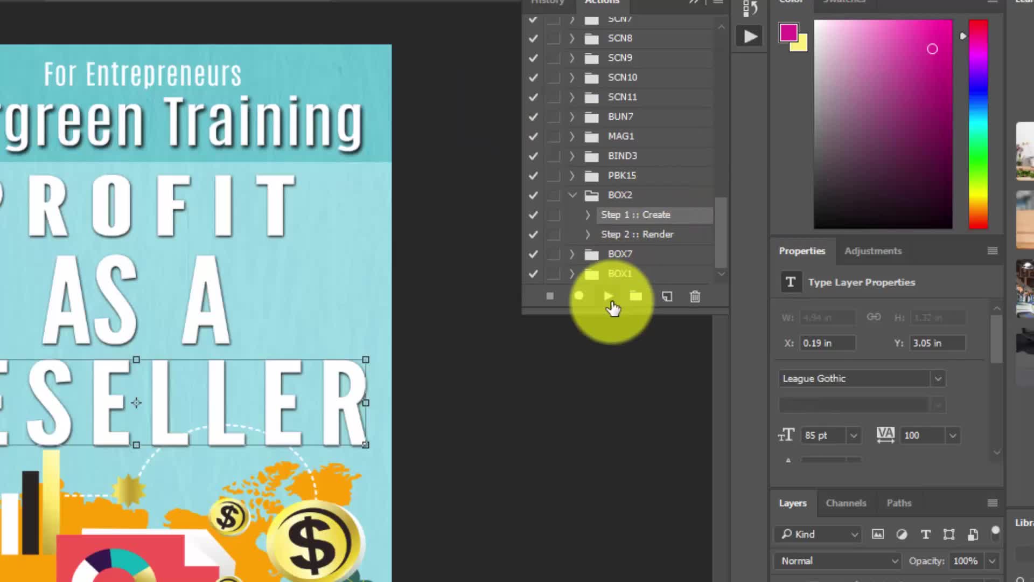Select the BOX7 action set

[x=620, y=254]
